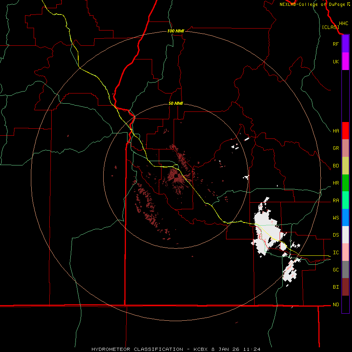Click the 8 JAN 26 date text
352x352 pixels.
pyautogui.click(x=226, y=349)
